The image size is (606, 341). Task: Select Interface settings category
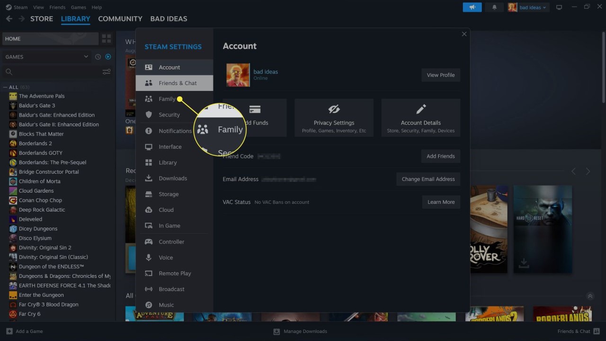[174, 146]
